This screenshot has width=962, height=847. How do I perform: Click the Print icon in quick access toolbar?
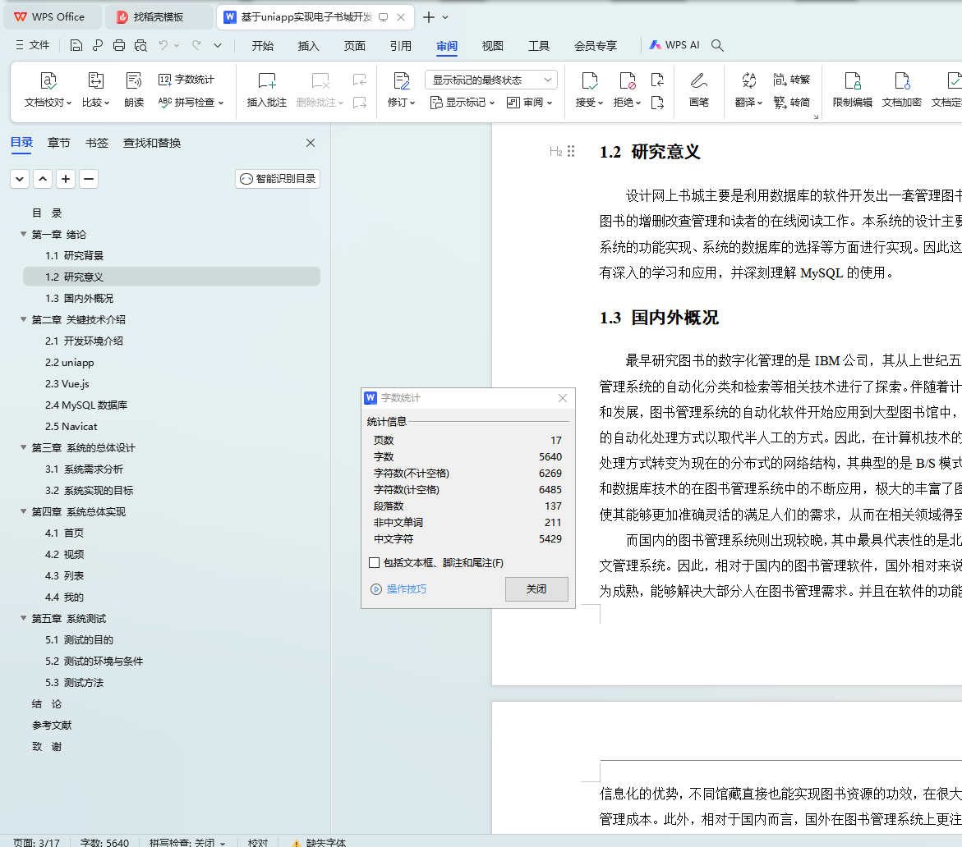119,45
